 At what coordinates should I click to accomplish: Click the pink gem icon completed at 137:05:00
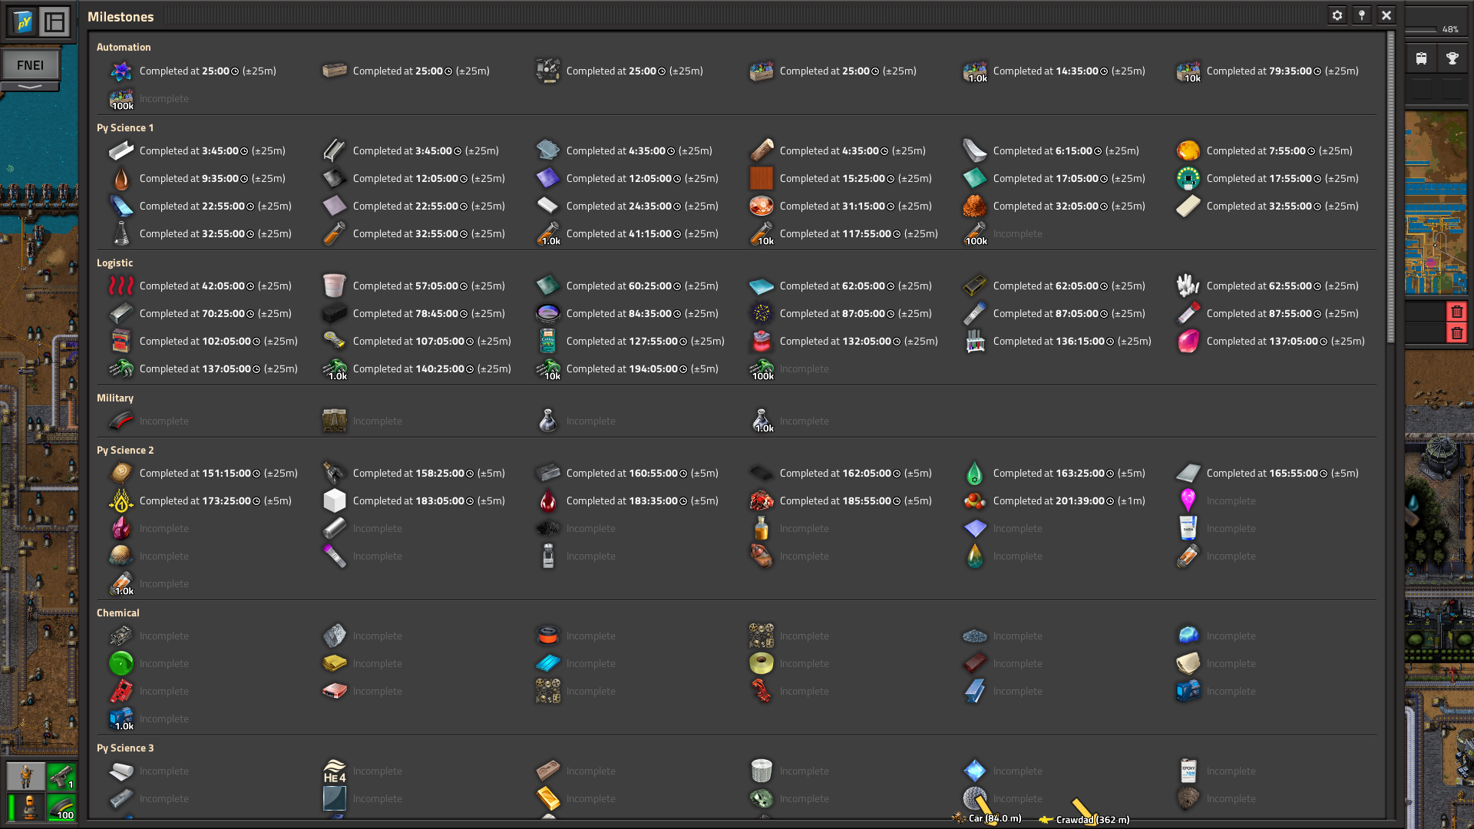[x=1188, y=342]
